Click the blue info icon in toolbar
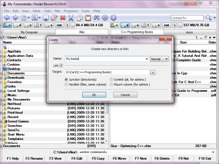219x164 pixels. pos(113,18)
